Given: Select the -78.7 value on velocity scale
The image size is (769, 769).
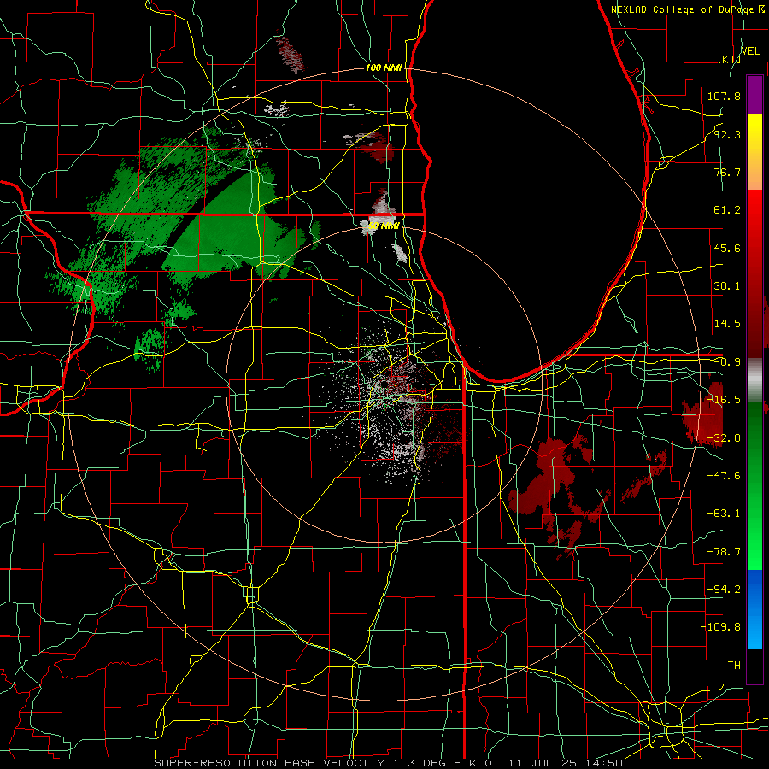Looking at the screenshot, I should [724, 552].
